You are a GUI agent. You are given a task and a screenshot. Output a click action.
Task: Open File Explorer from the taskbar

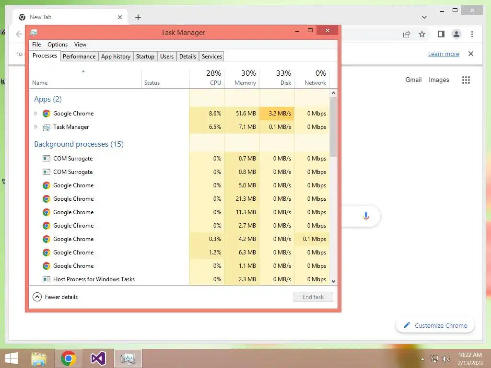(x=39, y=358)
